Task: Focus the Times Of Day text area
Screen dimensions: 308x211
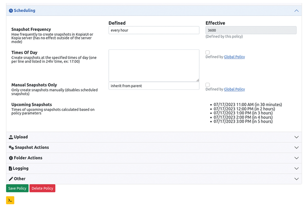Action: [154, 65]
